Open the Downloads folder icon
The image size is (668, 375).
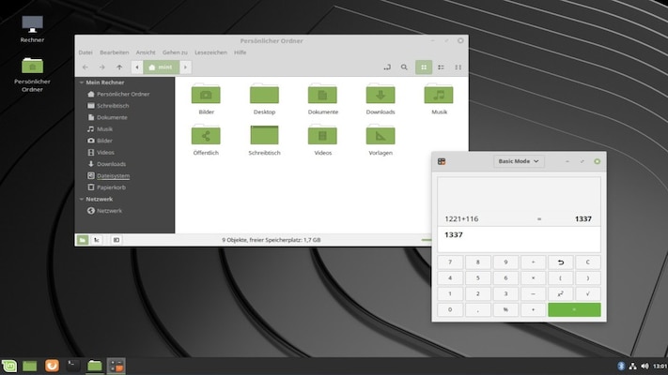click(x=380, y=95)
